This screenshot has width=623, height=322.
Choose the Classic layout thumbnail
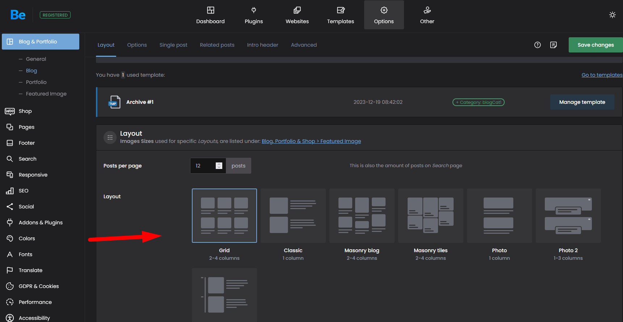tap(293, 216)
